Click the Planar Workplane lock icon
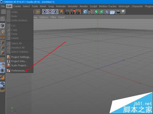 pyautogui.click(x=2, y=84)
